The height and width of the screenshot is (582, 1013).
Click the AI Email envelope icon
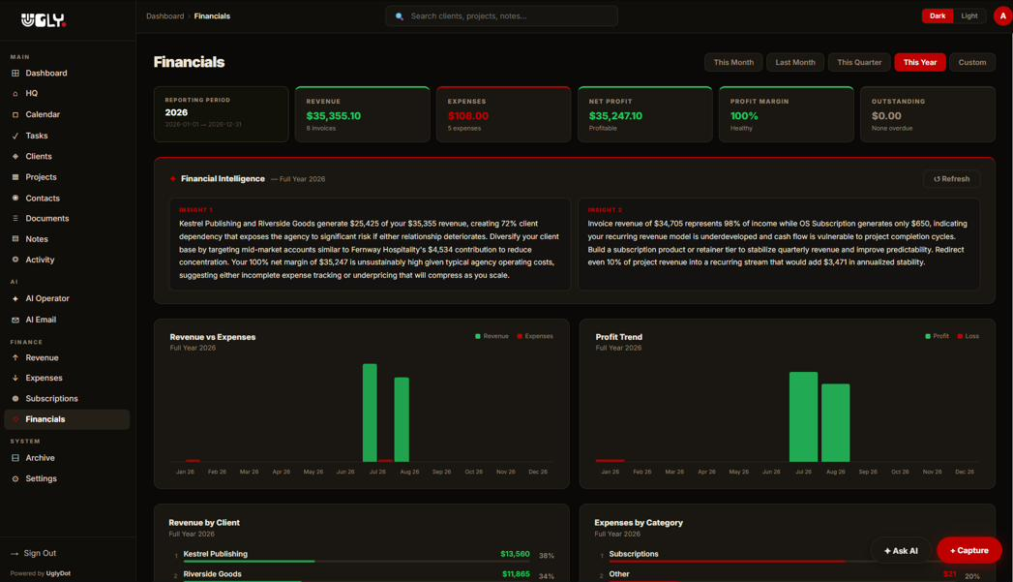(x=15, y=321)
